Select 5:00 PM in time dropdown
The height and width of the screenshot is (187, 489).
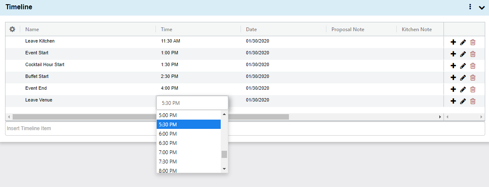[x=189, y=115]
